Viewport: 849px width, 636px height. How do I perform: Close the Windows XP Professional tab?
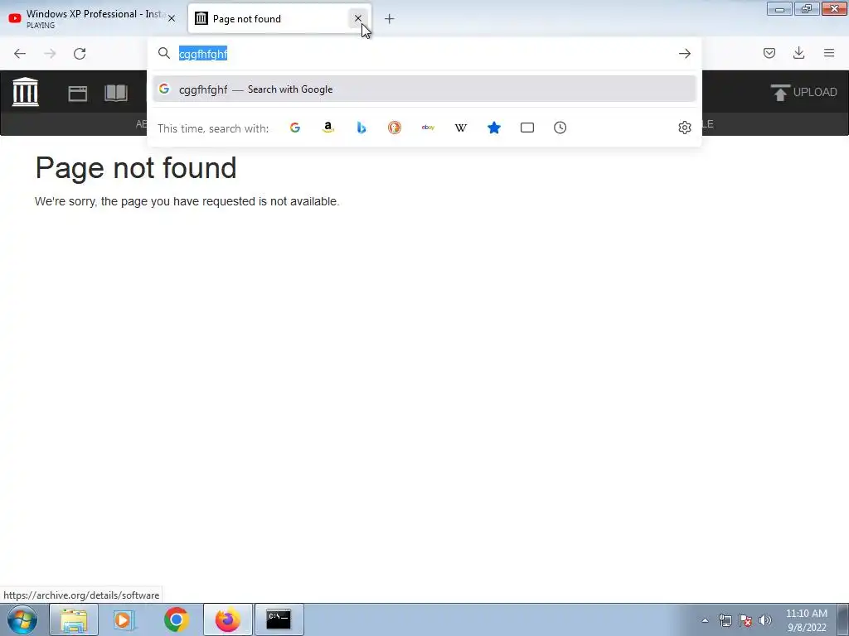coord(172,18)
